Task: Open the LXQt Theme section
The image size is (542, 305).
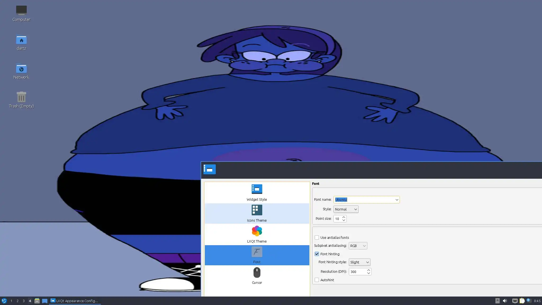Action: 256,234
